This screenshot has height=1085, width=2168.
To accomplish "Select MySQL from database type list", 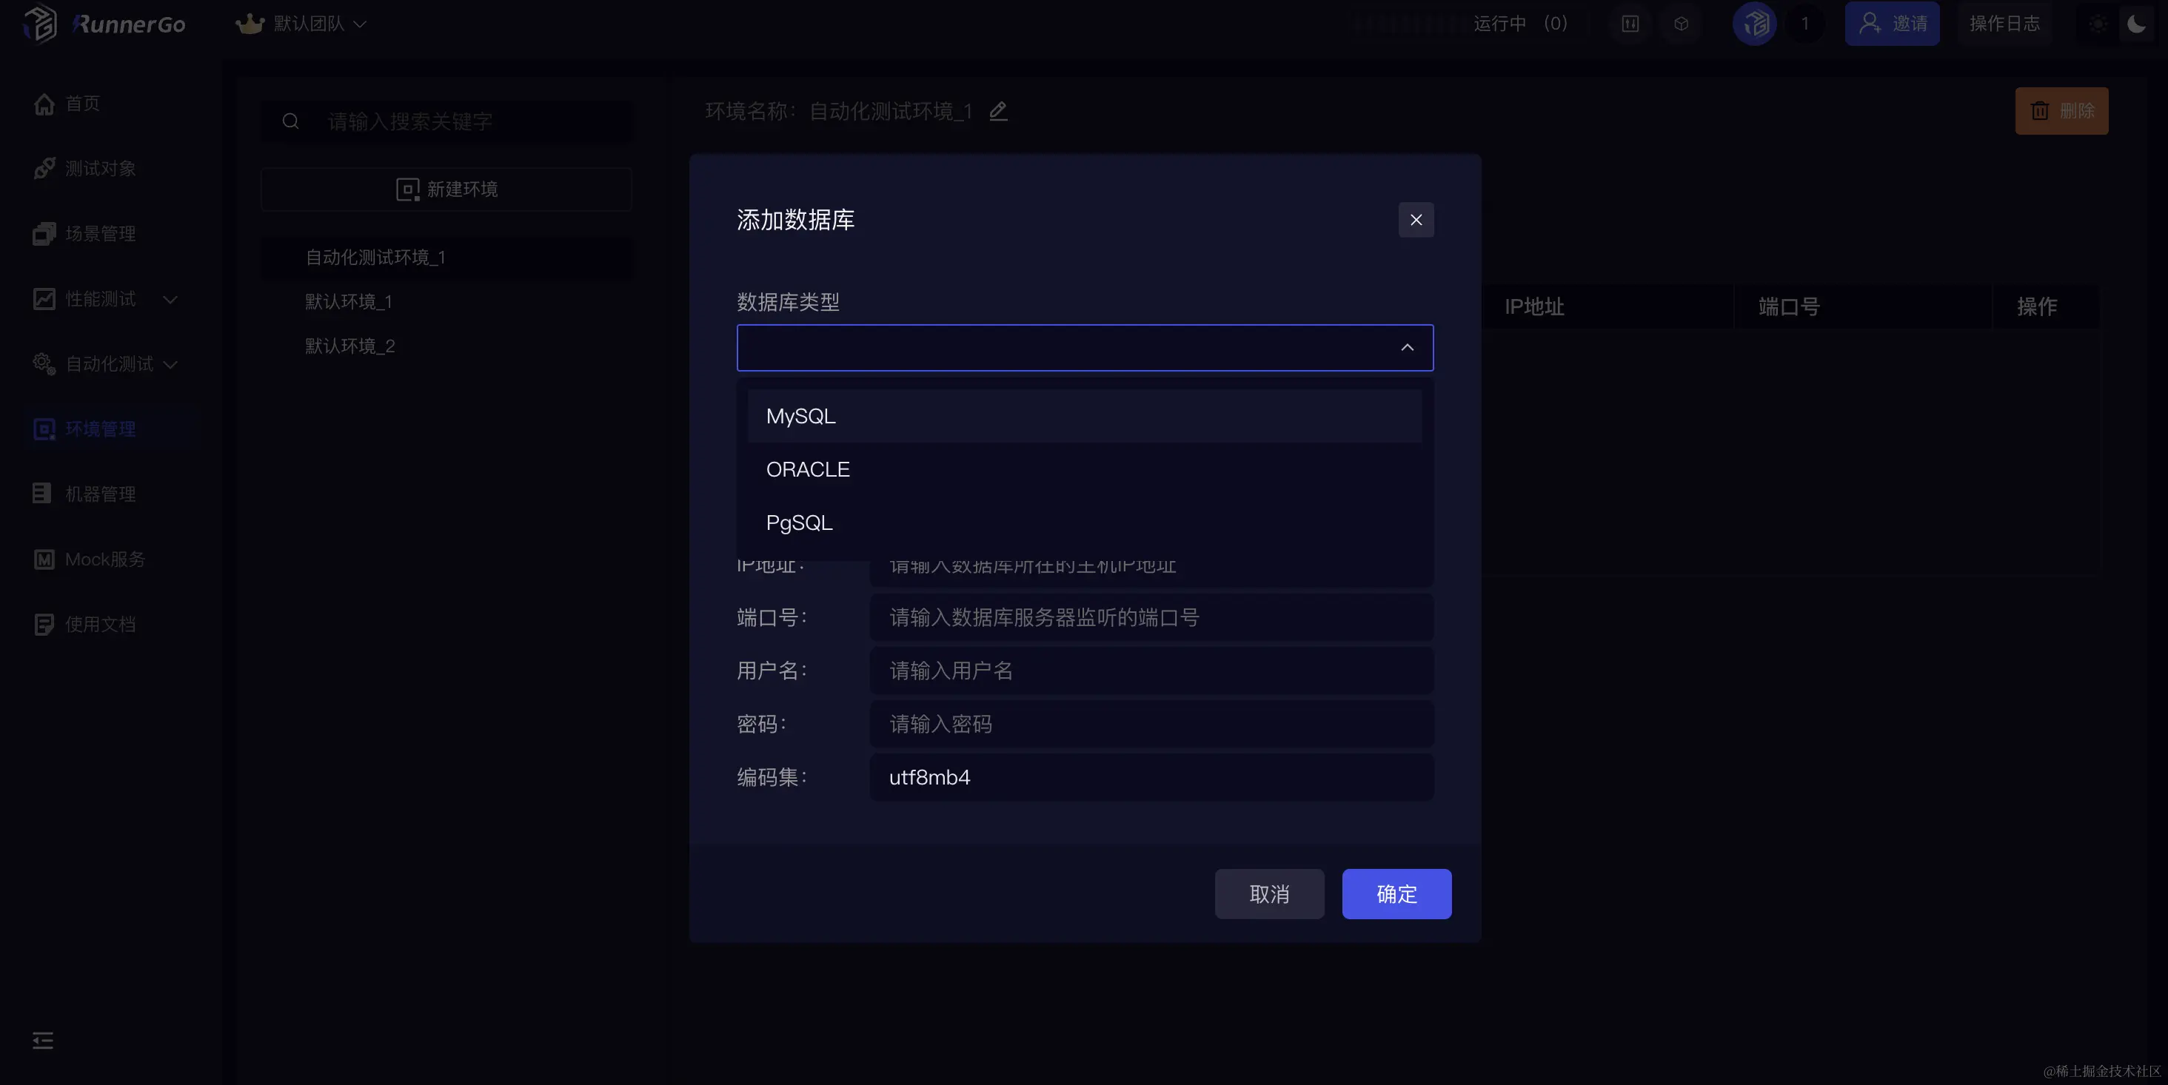I will pyautogui.click(x=800, y=417).
